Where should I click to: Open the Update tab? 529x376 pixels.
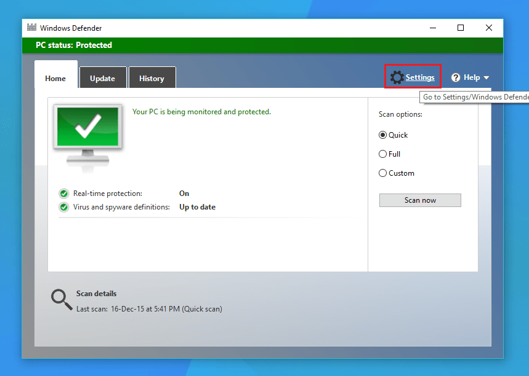coord(103,77)
